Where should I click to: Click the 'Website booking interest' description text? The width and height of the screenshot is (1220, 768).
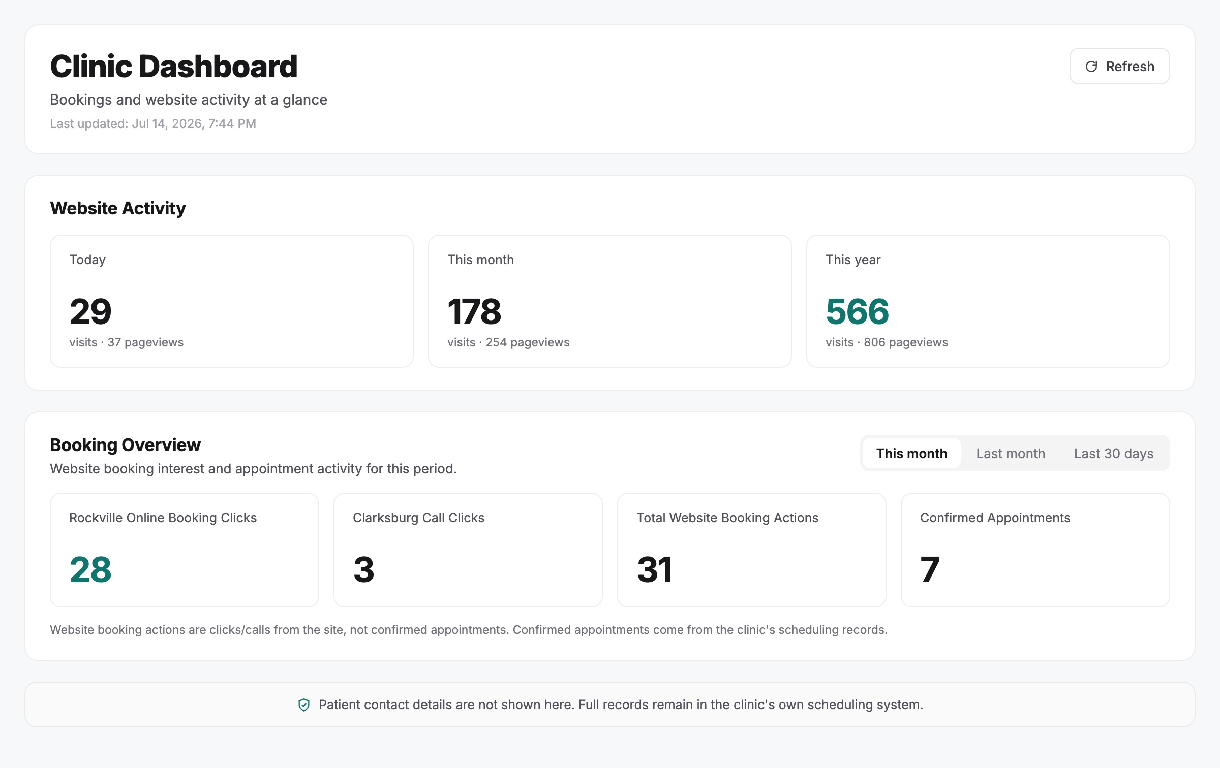254,469
